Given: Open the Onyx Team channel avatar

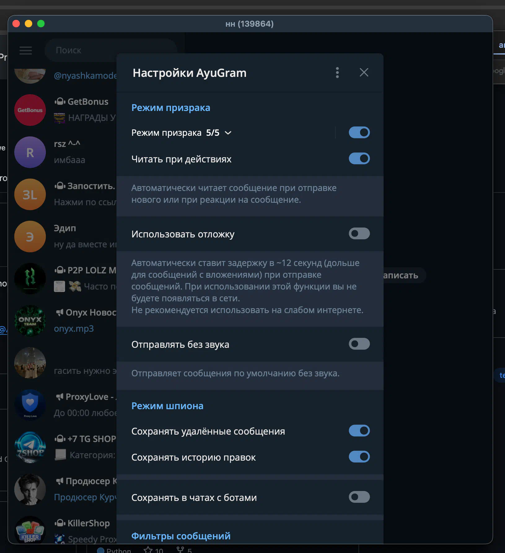Looking at the screenshot, I should tap(30, 321).
